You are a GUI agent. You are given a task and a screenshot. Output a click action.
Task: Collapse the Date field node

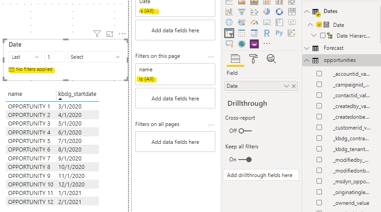pos(310,25)
